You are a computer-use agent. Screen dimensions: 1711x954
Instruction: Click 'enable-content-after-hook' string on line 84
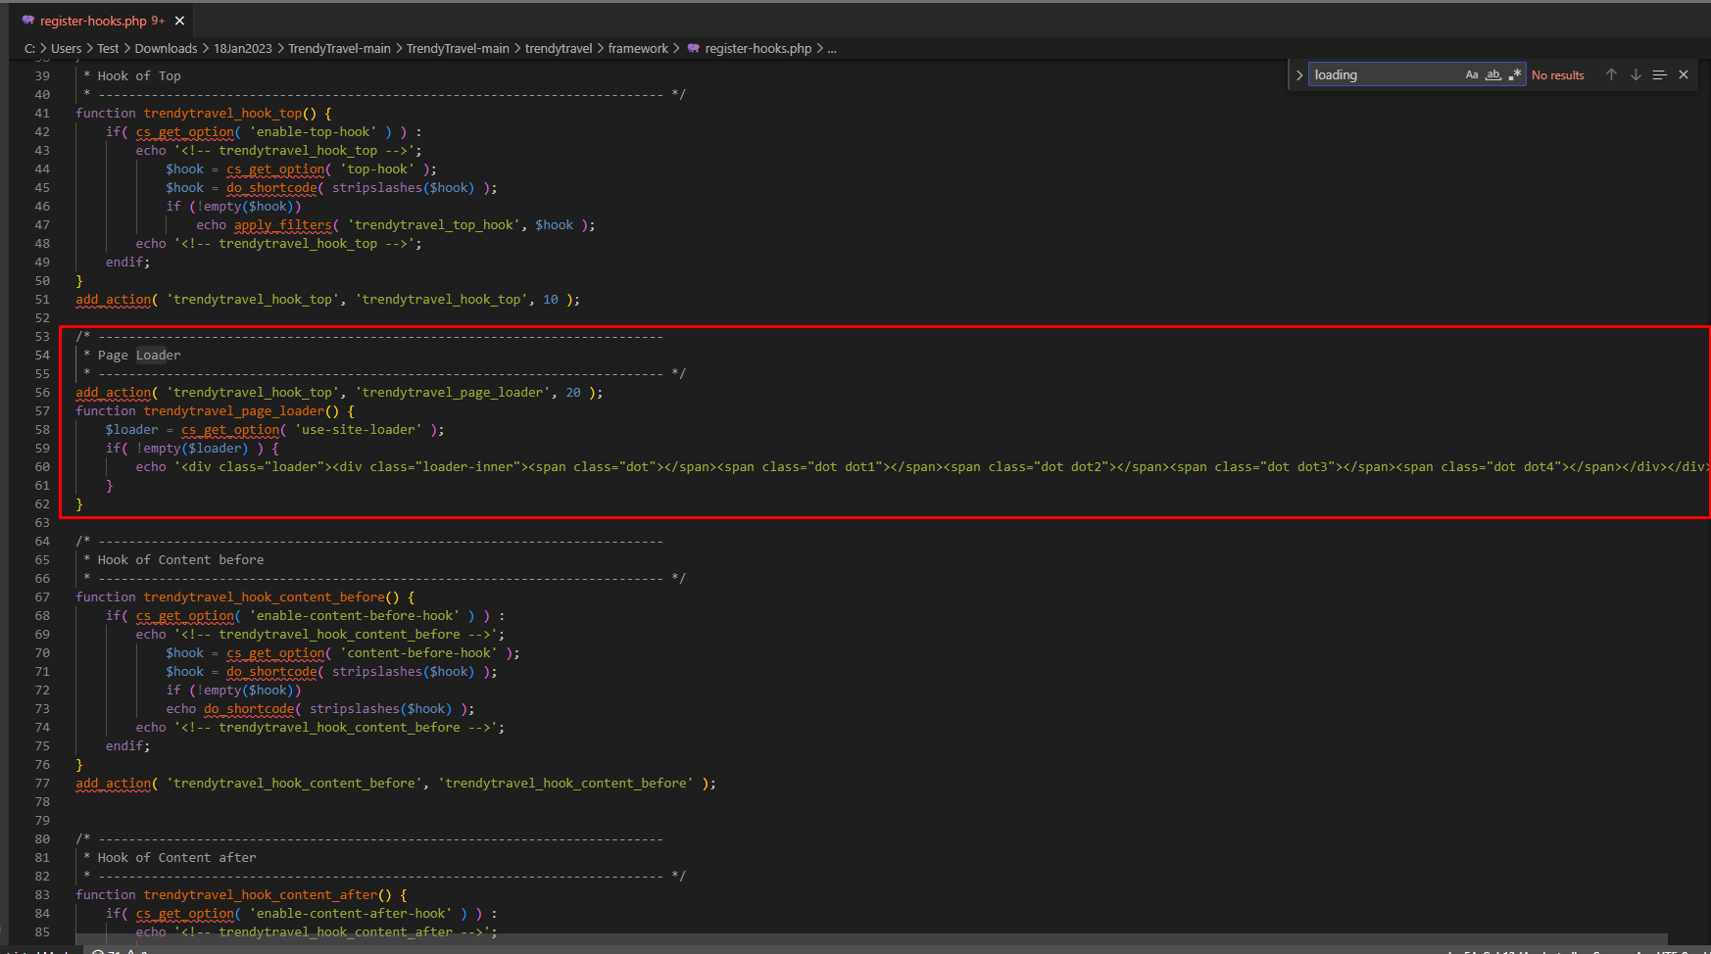351,913
